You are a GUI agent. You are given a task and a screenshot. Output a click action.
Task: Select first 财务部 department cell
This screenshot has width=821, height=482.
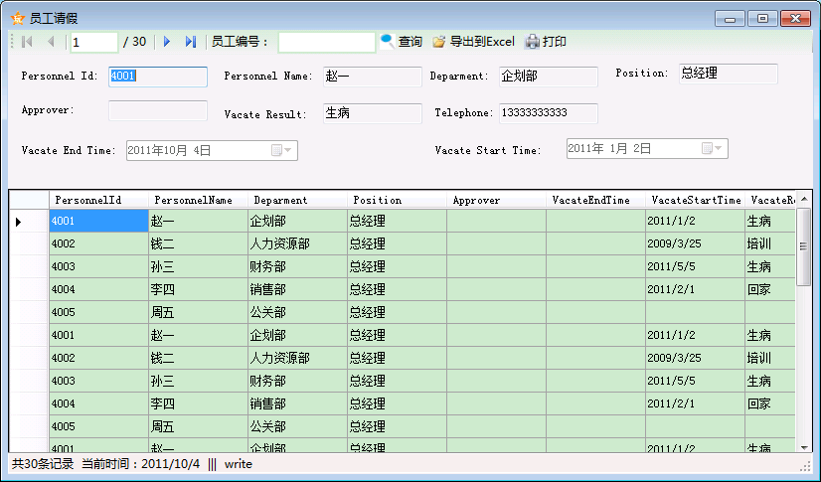297,267
